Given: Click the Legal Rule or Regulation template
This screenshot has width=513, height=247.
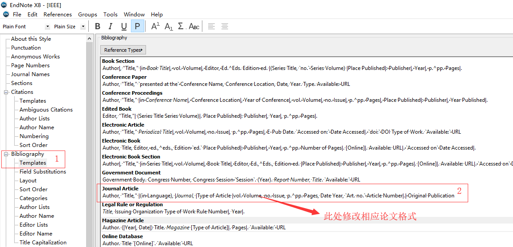Looking at the screenshot, I should 174,212.
